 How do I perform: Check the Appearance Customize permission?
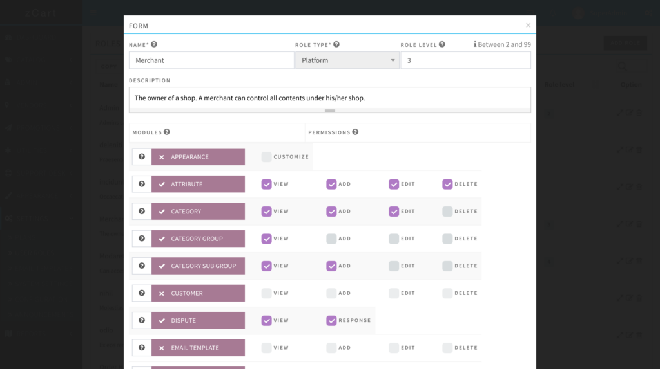tap(266, 157)
